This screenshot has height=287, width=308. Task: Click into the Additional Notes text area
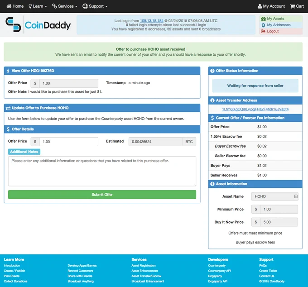(x=102, y=171)
